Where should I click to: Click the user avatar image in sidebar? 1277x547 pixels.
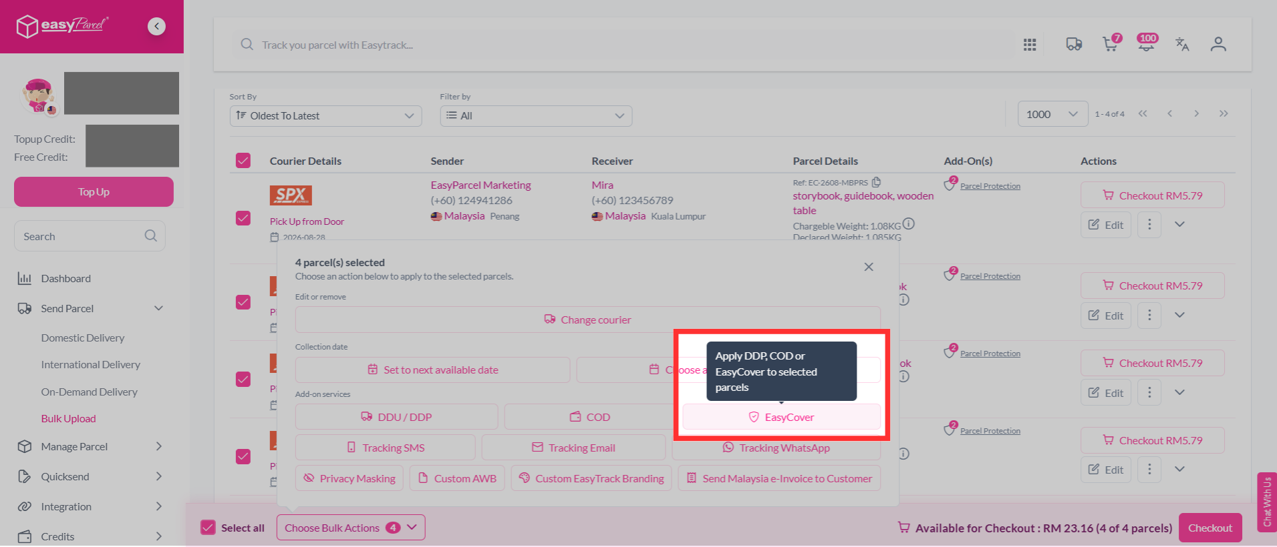pyautogui.click(x=39, y=97)
